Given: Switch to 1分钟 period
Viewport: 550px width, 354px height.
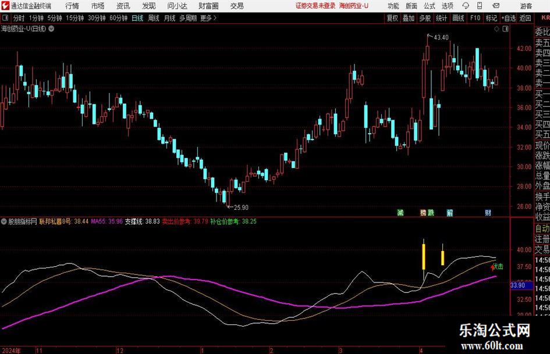Looking at the screenshot, I should click(36, 18).
